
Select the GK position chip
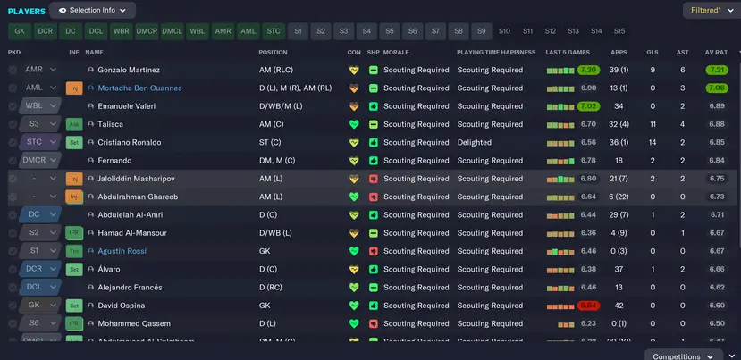(x=19, y=31)
